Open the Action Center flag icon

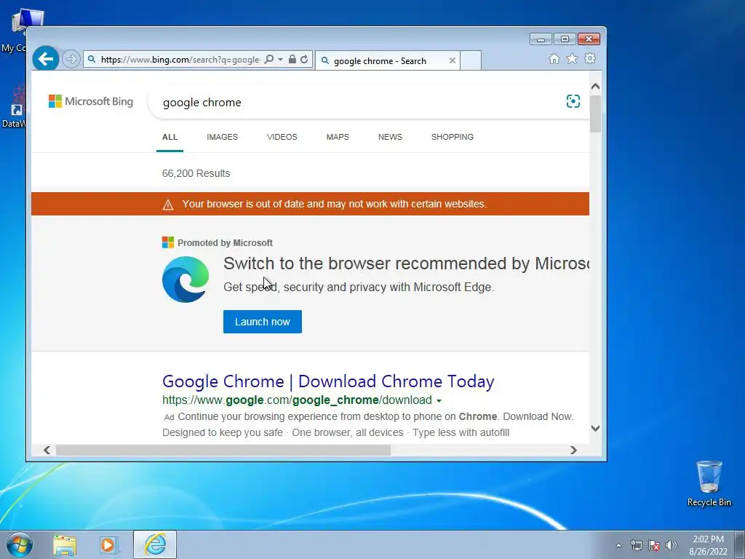tap(654, 545)
